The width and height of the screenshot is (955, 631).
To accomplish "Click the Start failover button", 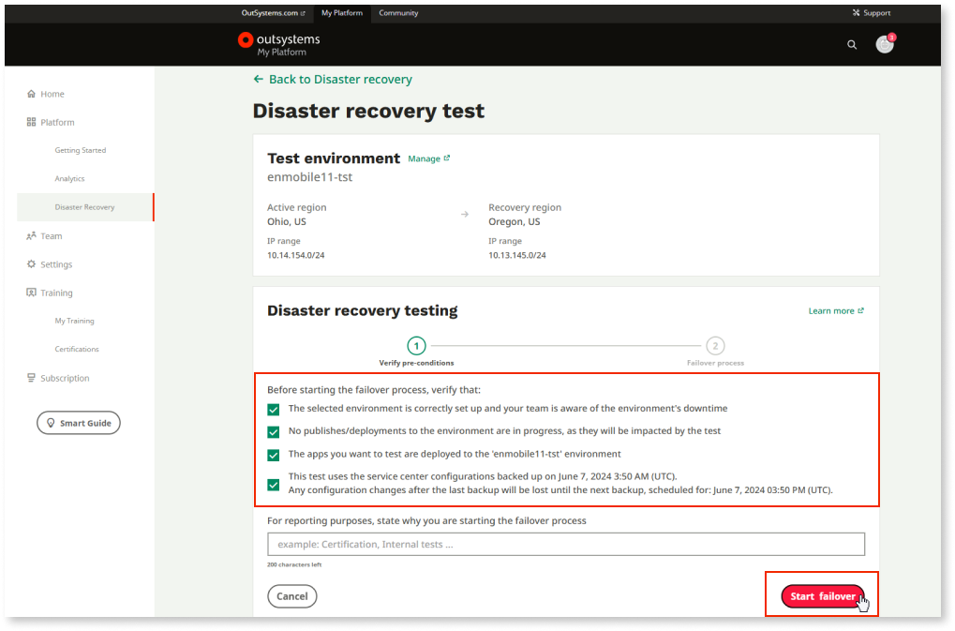I will tap(821, 595).
